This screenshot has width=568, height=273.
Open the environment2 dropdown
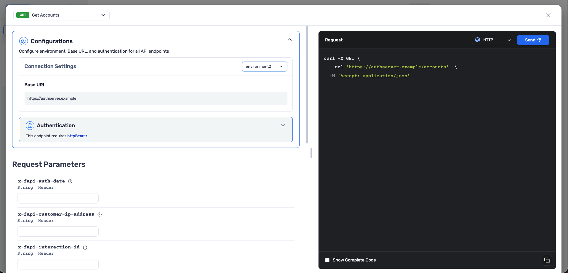point(264,66)
